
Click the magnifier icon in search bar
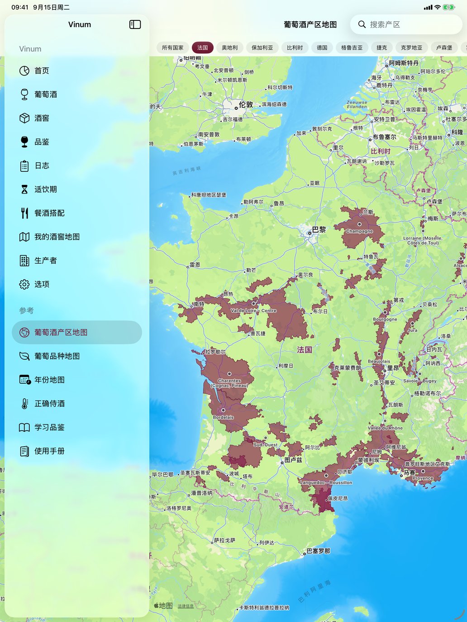tap(362, 24)
